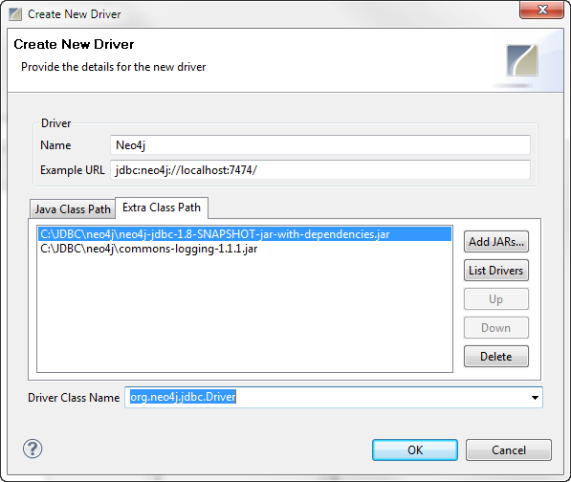571x482 pixels.
Task: Delete the selected jar entry
Action: (x=496, y=357)
